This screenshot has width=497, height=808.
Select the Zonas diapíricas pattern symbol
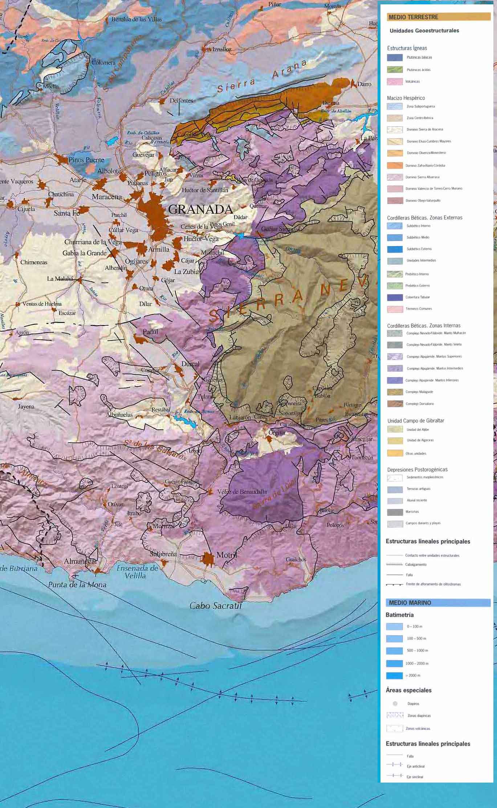pyautogui.click(x=395, y=715)
